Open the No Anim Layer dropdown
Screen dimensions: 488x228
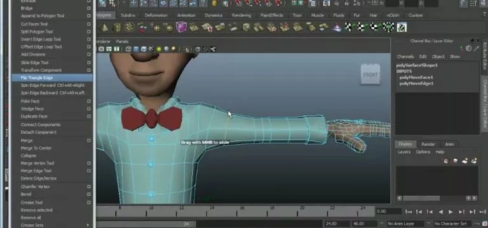[x=406, y=224]
